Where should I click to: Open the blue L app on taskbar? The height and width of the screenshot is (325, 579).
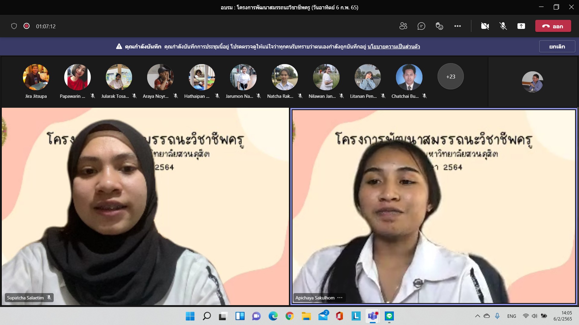[356, 316]
